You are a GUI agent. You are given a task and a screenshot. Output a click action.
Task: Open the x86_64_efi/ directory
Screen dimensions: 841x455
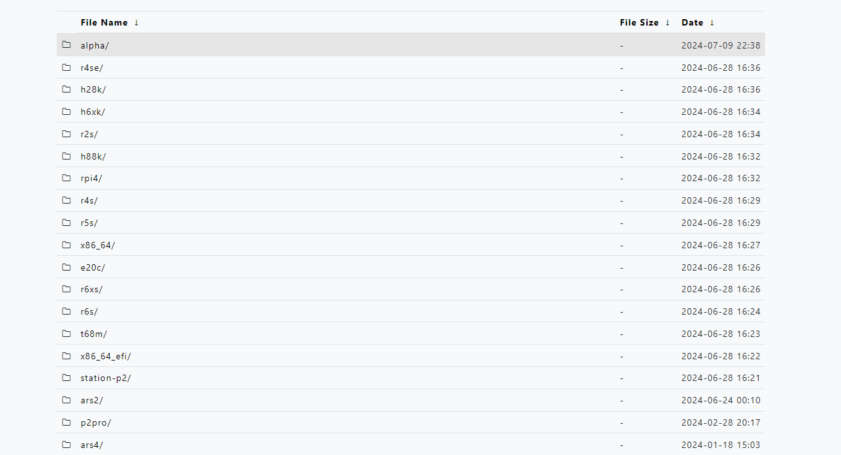pos(105,356)
